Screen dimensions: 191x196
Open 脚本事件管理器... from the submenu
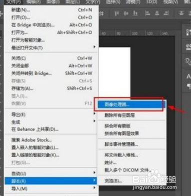pos(131,144)
